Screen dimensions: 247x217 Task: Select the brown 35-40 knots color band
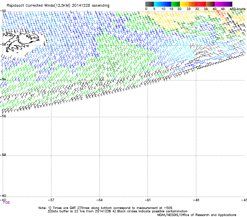pos(210,4)
